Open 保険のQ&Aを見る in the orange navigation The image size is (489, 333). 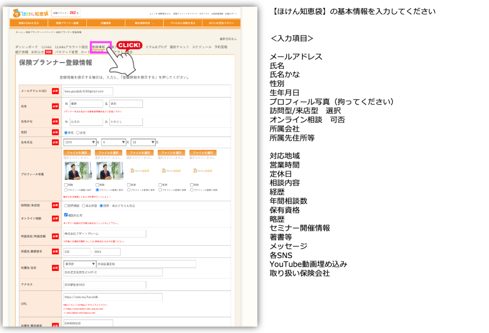coord(29,23)
